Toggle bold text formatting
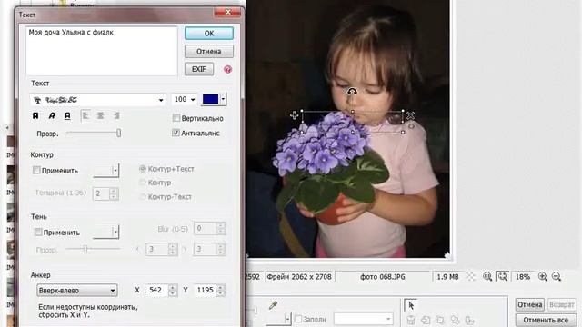This screenshot has height=327, width=582. pyautogui.click(x=35, y=115)
